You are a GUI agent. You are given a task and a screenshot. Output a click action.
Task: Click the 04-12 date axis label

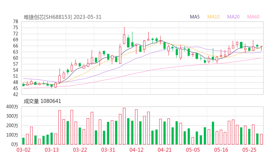click(x=136, y=150)
